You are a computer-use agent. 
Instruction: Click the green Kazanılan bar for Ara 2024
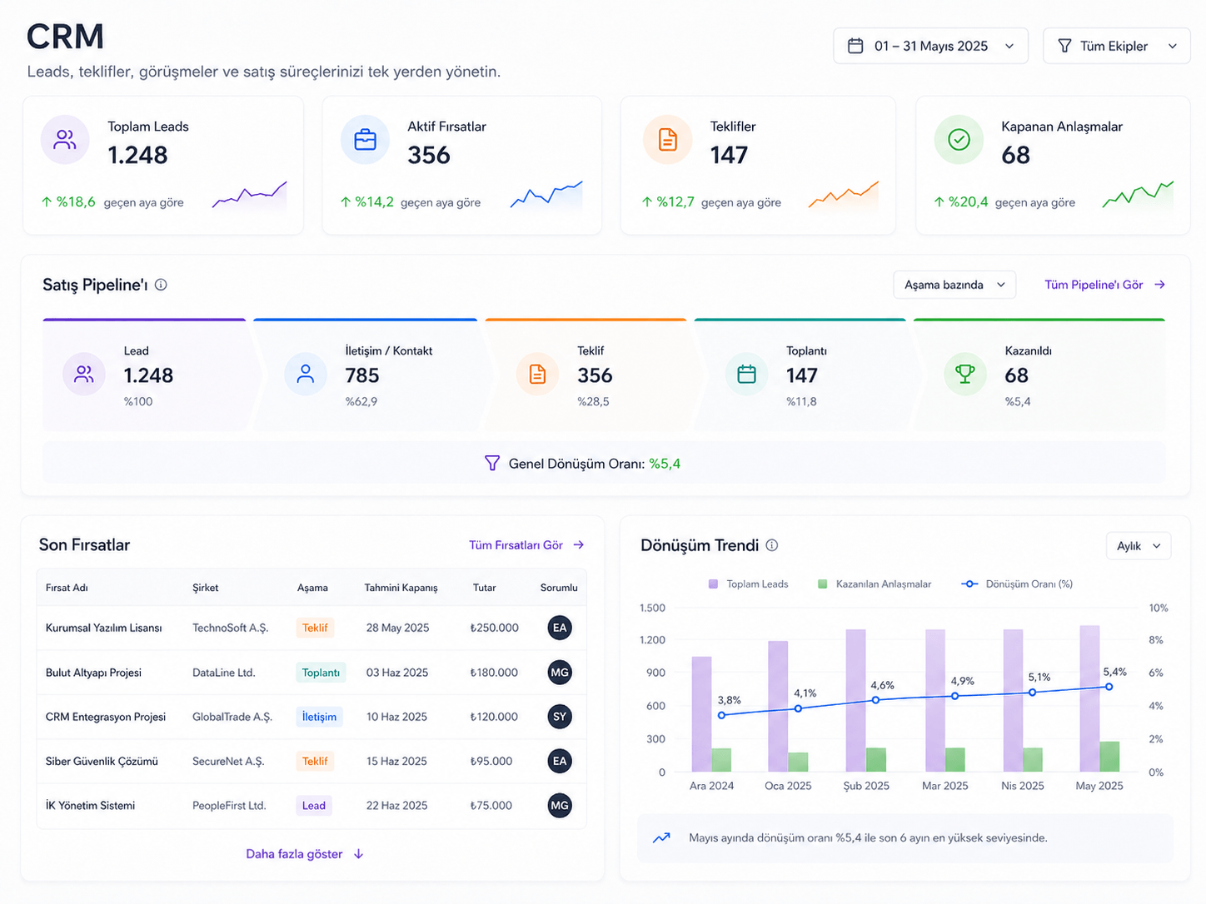pyautogui.click(x=721, y=760)
